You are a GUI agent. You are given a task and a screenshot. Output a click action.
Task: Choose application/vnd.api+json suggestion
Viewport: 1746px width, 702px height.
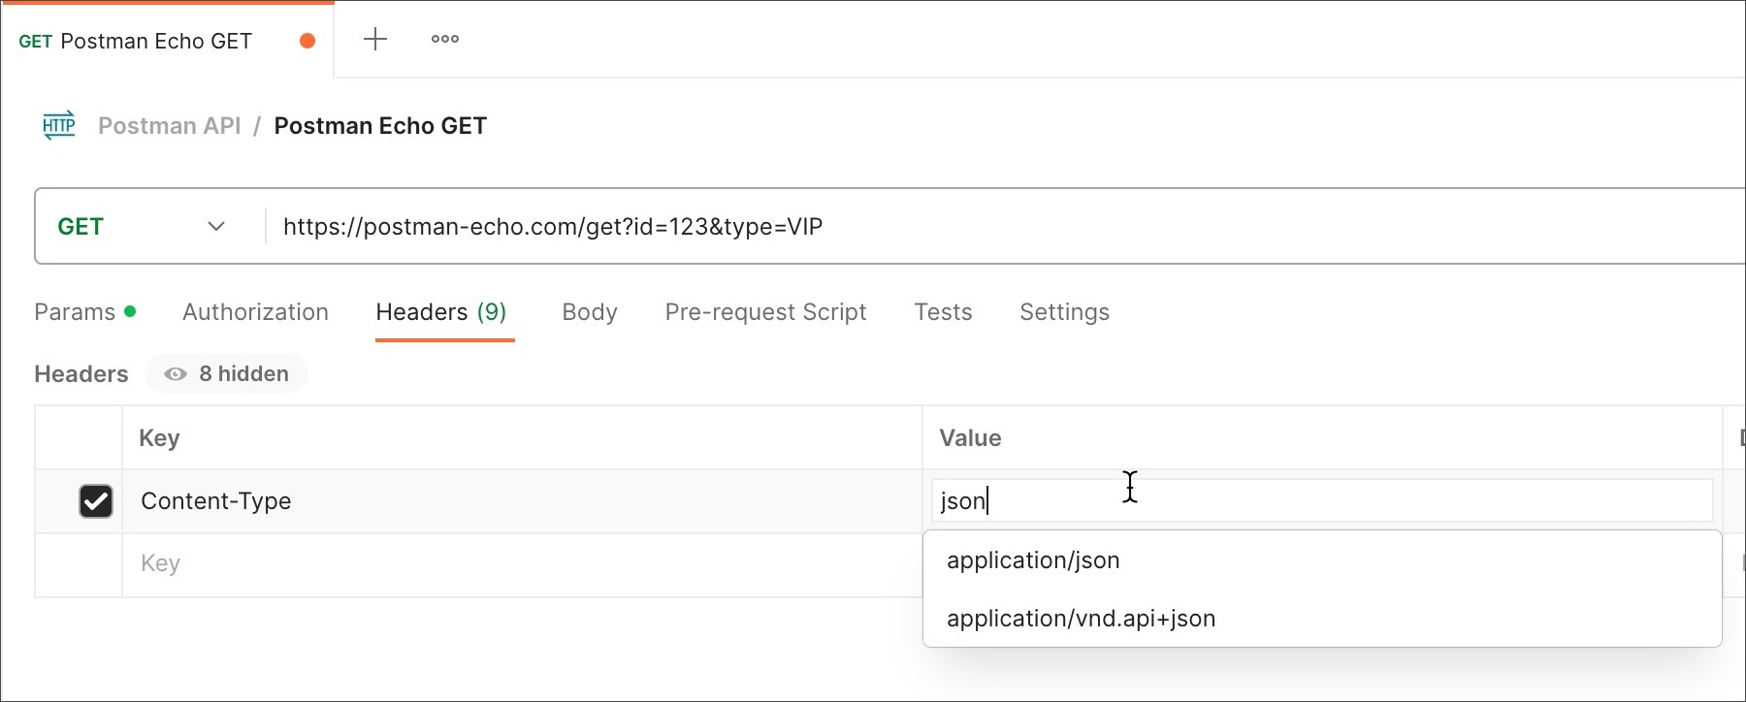click(x=1081, y=619)
